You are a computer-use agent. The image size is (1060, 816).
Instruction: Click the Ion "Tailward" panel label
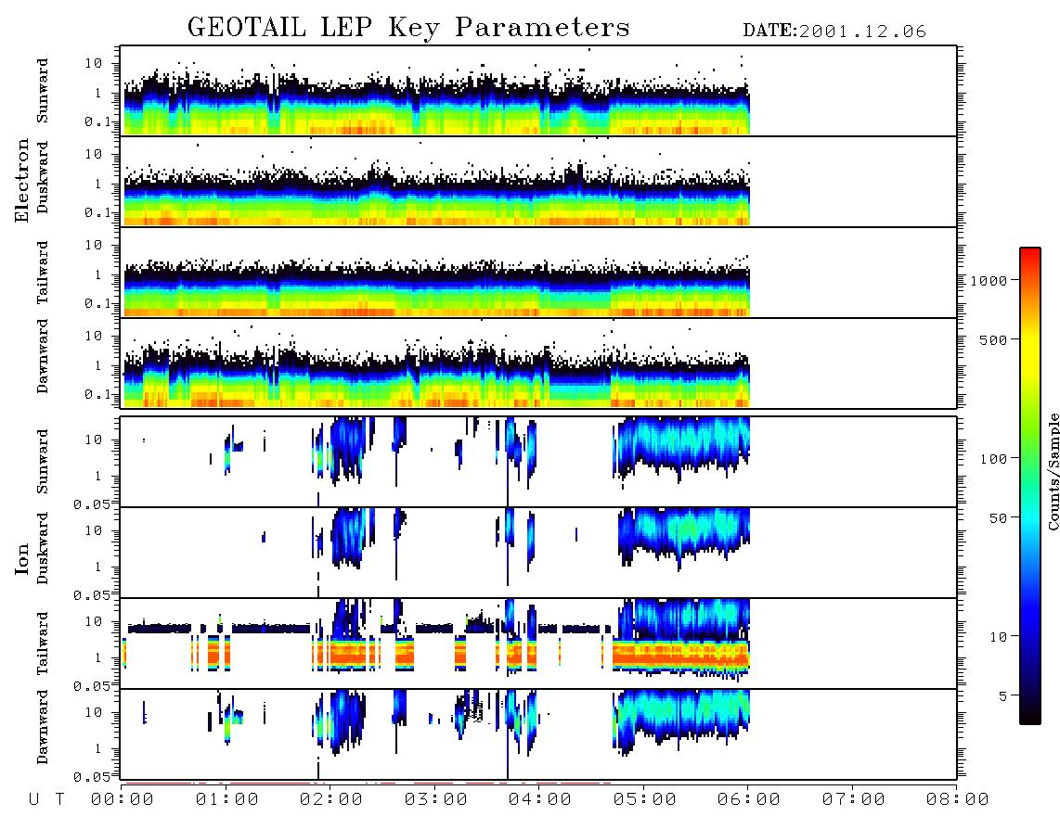click(x=43, y=643)
